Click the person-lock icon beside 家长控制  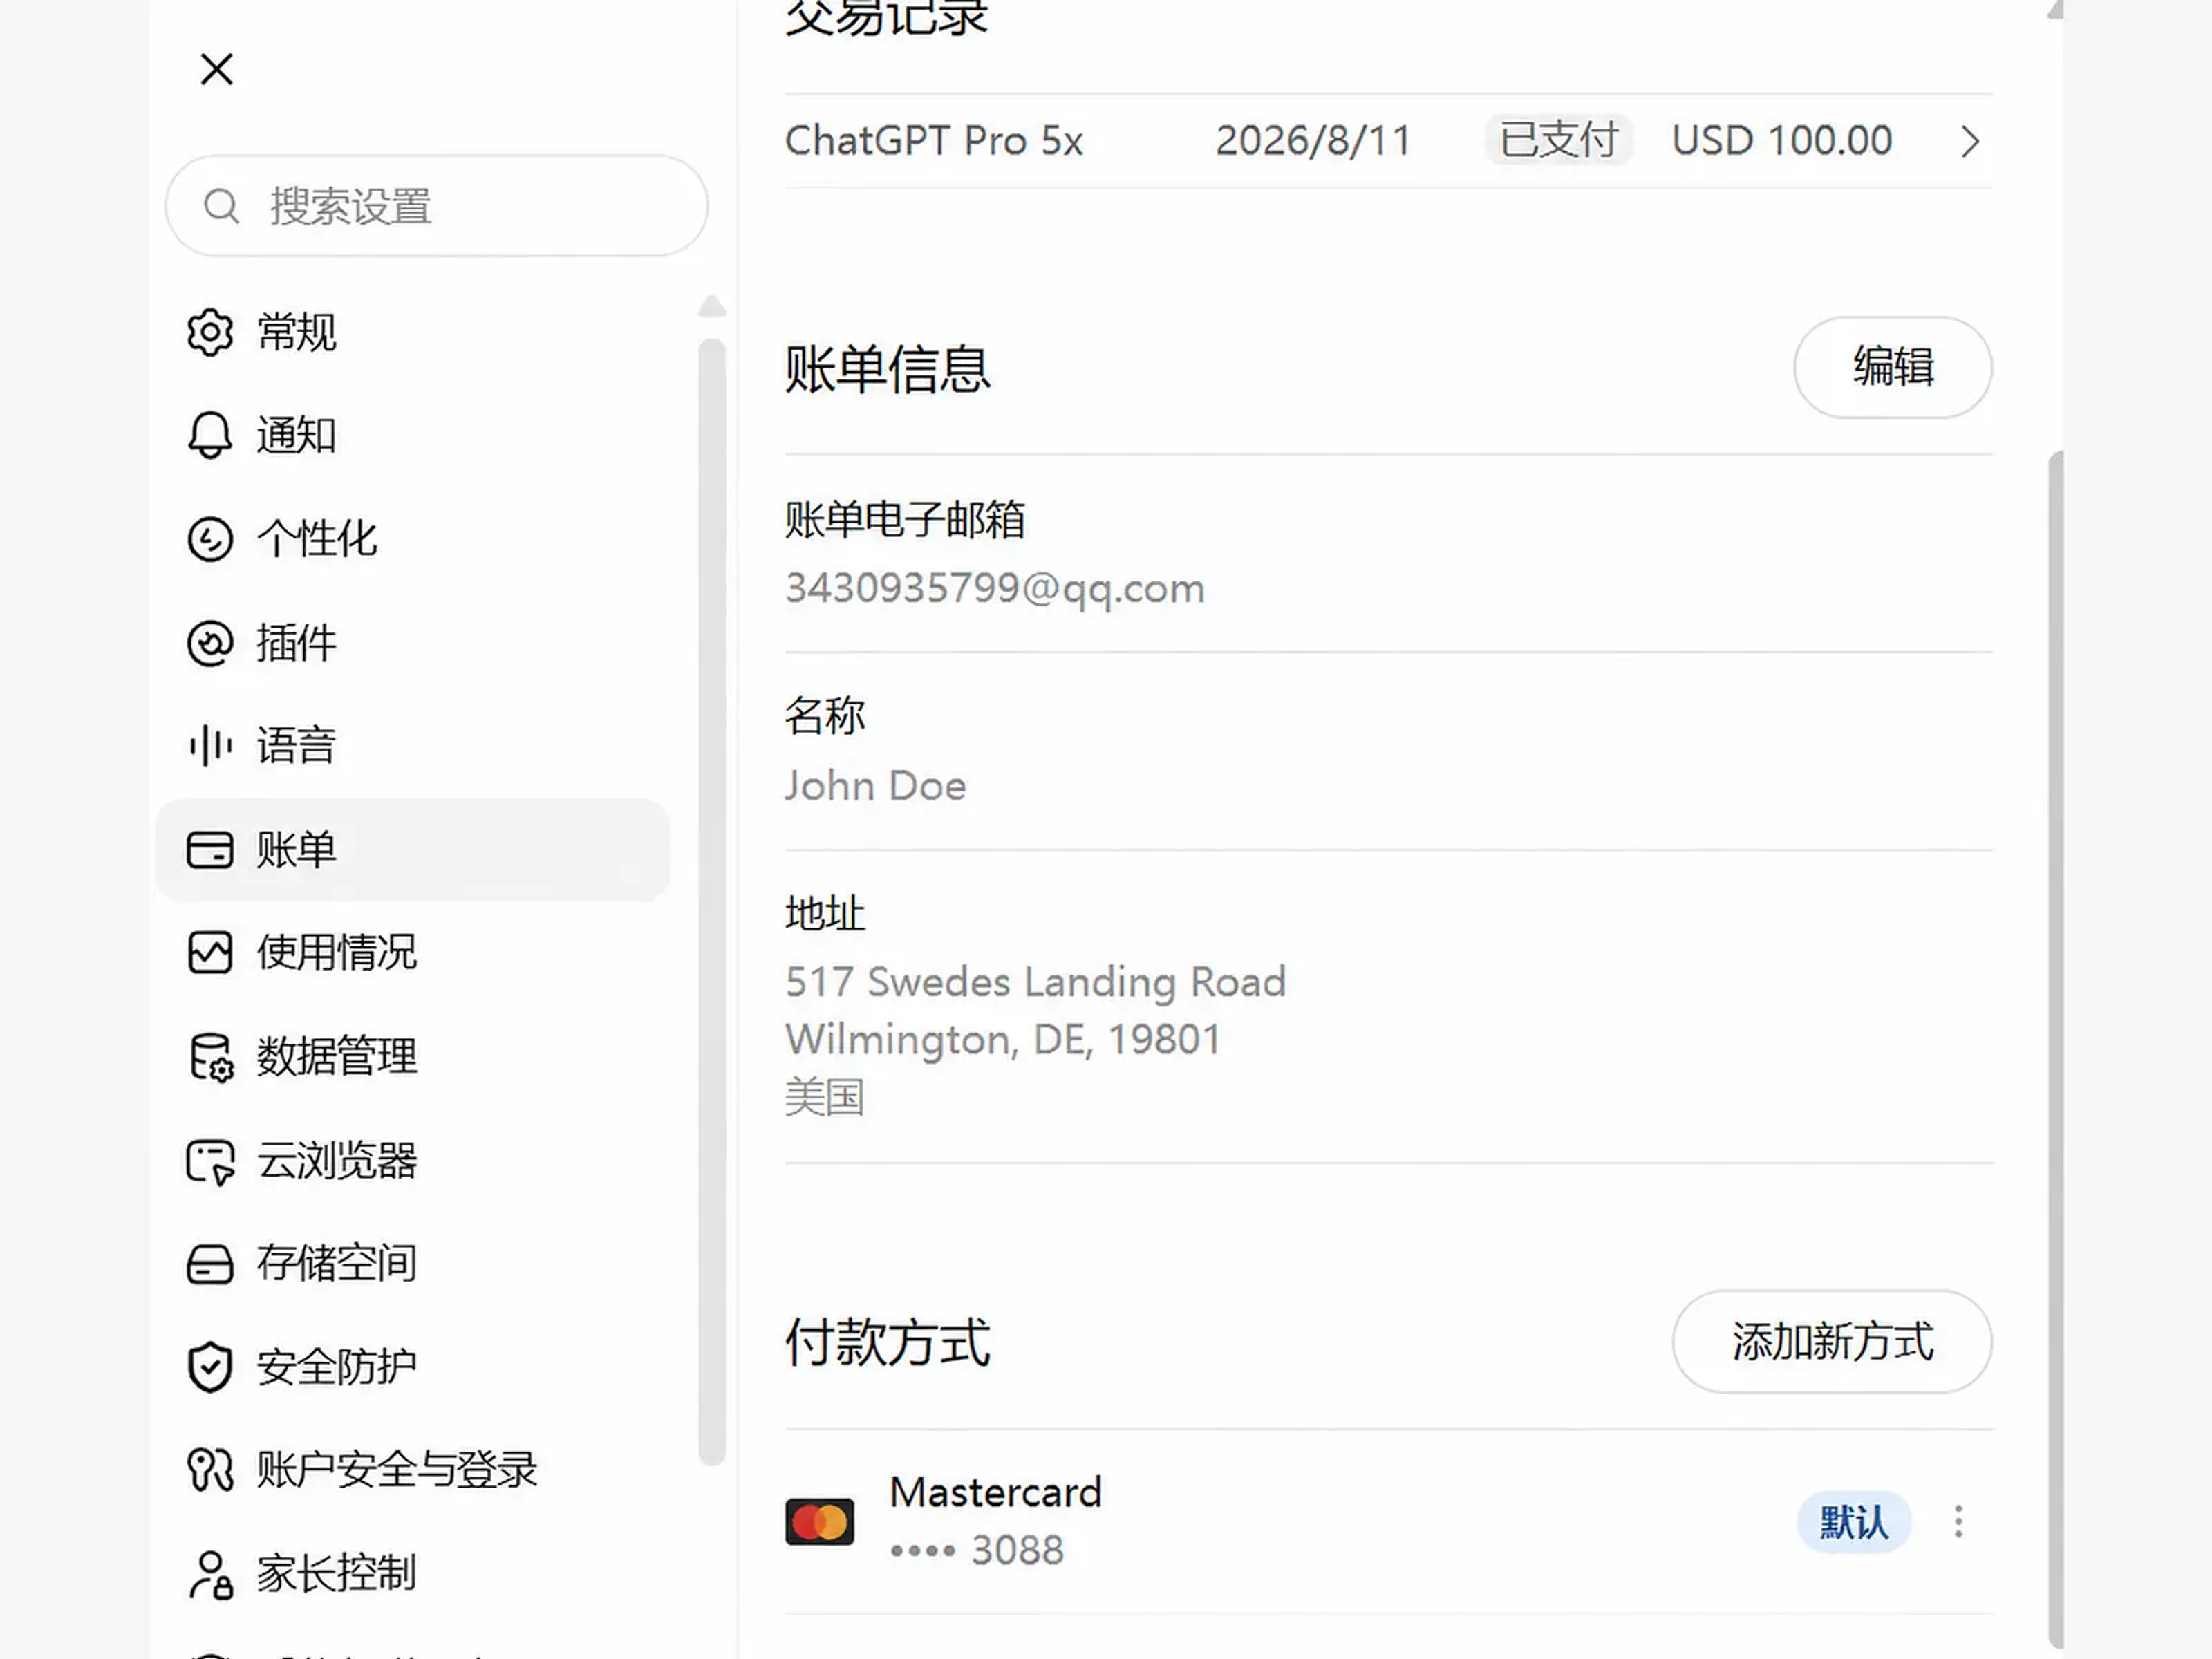210,1575
